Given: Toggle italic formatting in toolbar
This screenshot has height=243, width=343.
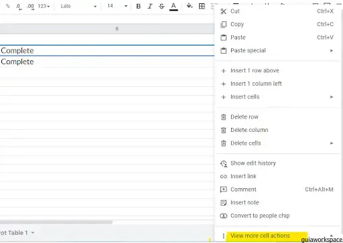Looking at the screenshot, I should 150,6.
